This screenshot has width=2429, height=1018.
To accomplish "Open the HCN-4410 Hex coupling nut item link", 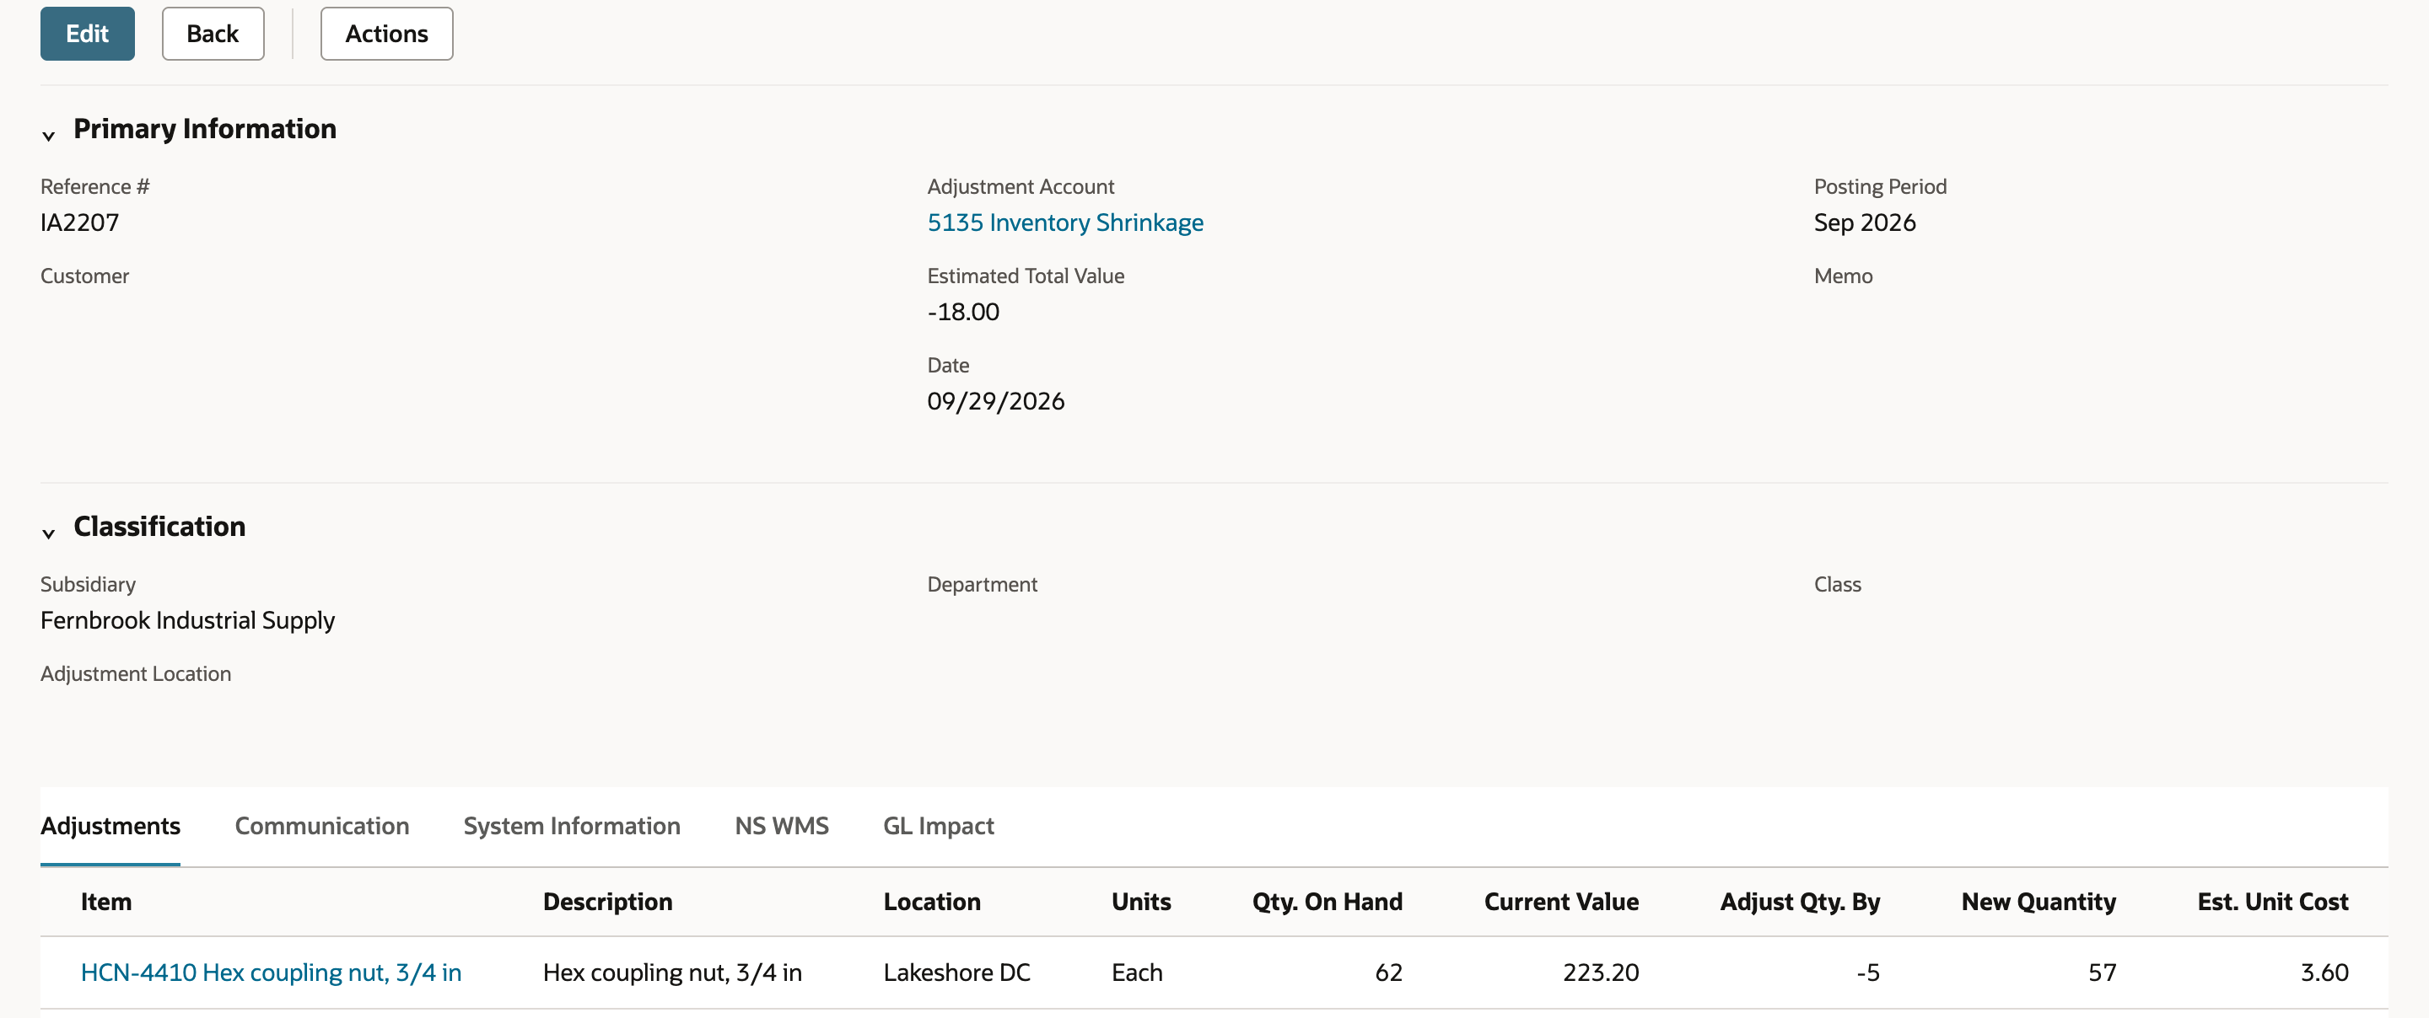I will pyautogui.click(x=271, y=972).
